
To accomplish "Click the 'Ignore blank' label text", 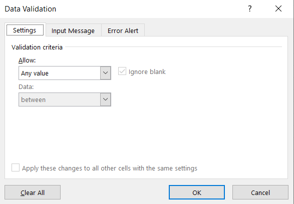I will point(147,72).
